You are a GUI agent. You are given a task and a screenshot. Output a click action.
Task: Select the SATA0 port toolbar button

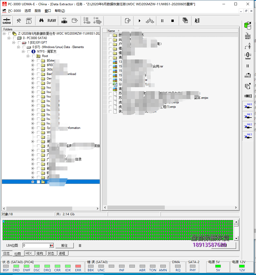(x=7, y=21)
